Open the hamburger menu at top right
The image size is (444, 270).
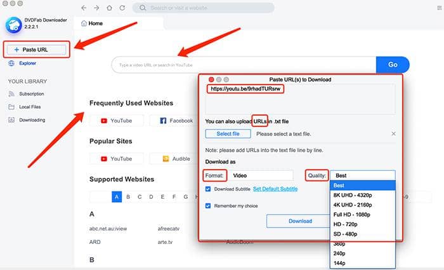tap(439, 8)
